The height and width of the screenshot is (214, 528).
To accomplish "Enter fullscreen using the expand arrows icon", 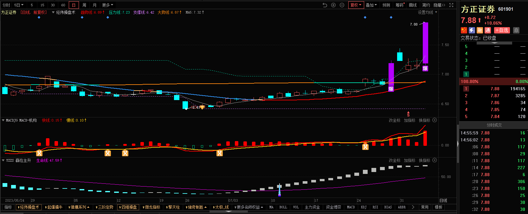I will pos(451,5).
